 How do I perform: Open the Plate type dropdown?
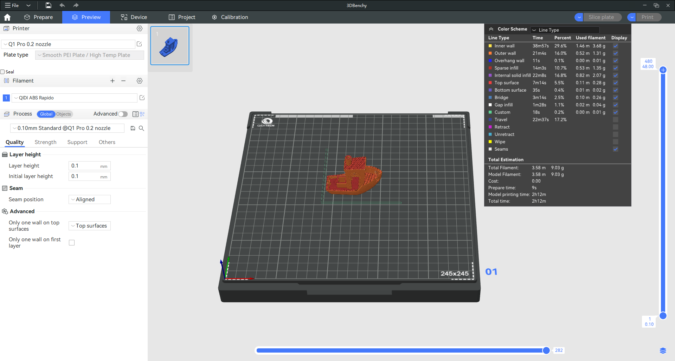tap(90, 55)
